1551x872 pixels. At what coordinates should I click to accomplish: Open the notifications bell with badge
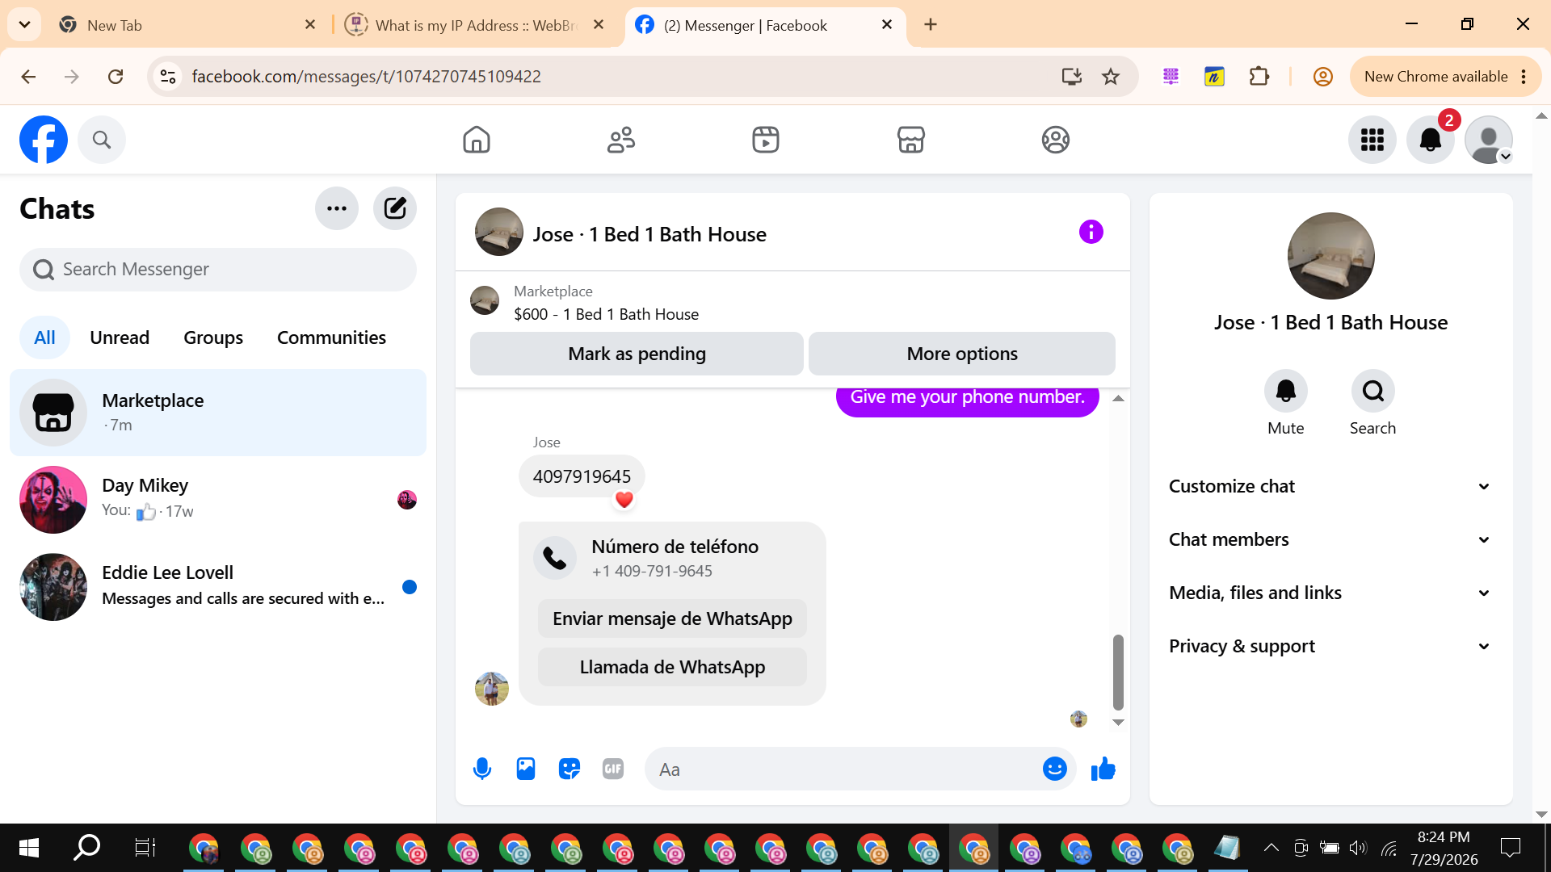(x=1431, y=140)
